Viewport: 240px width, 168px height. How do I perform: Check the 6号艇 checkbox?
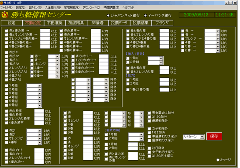click(x=7, y=105)
